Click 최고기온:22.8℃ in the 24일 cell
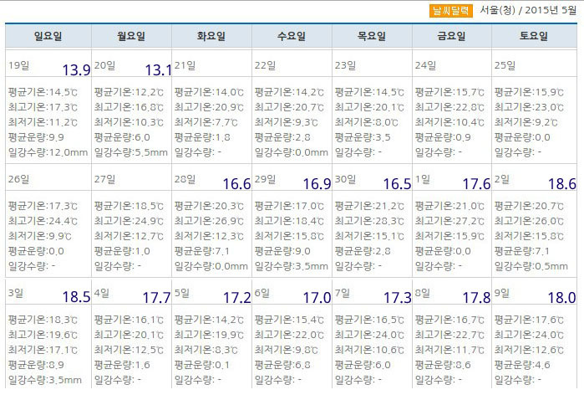584x400 pixels. [450, 107]
